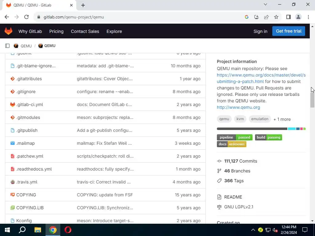
Task: Click the address bar URL field
Action: (x=139, y=17)
